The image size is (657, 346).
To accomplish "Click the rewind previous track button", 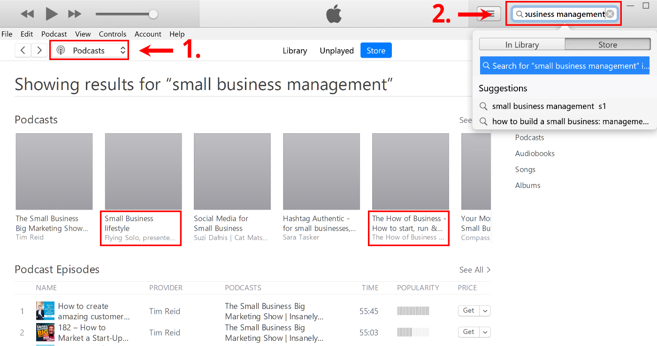I will (x=27, y=14).
